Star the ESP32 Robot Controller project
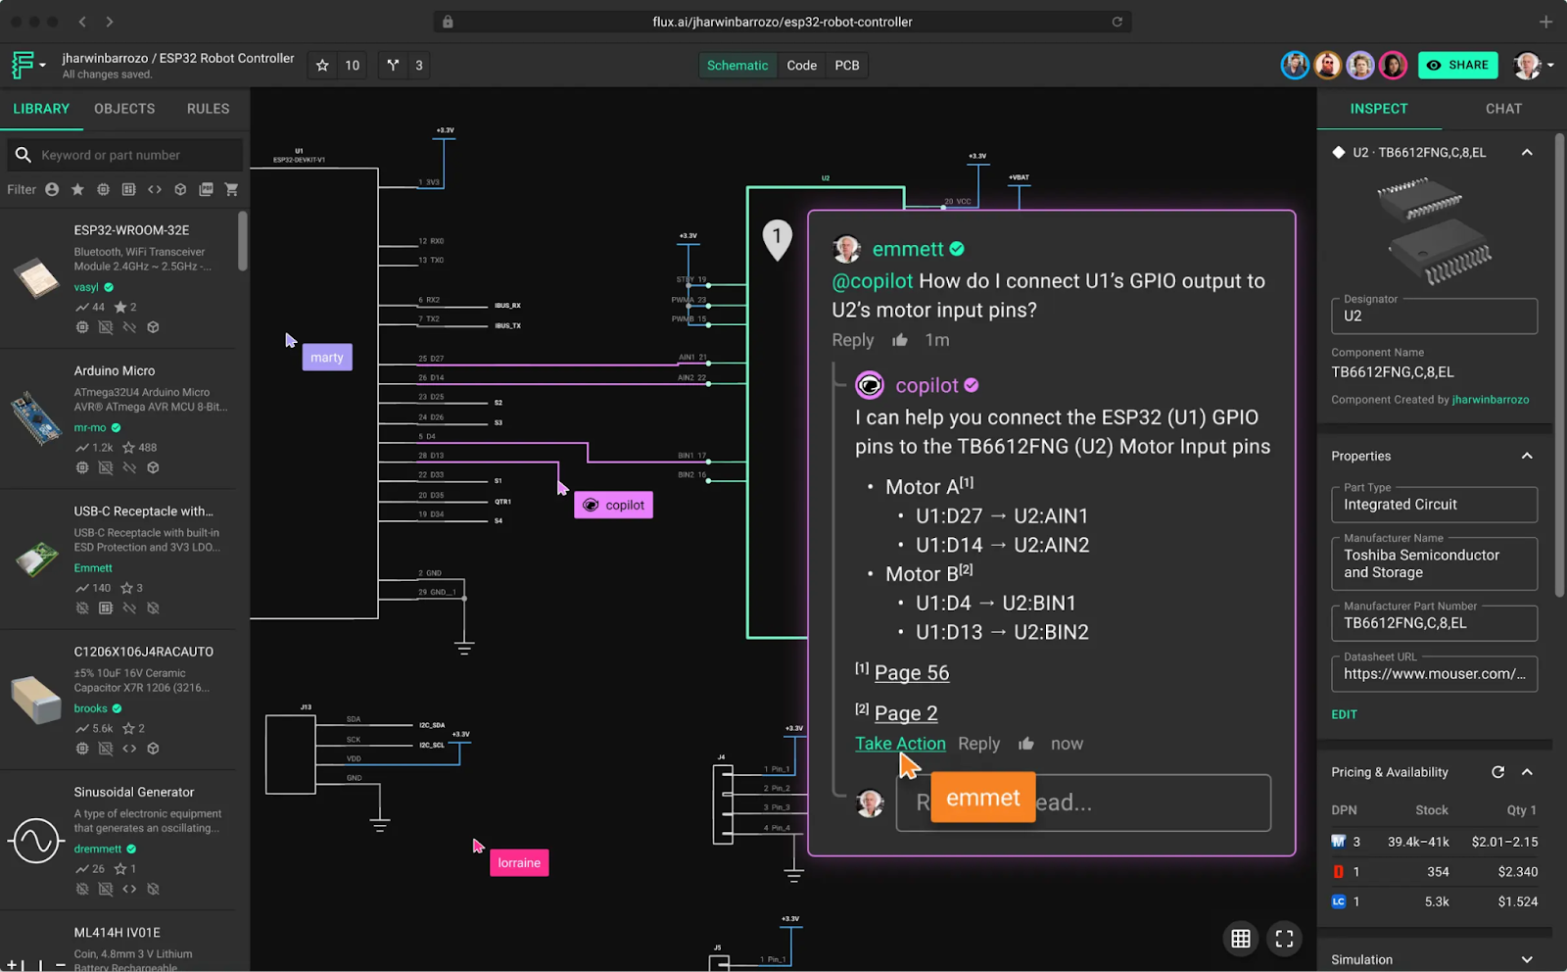 pyautogui.click(x=322, y=65)
